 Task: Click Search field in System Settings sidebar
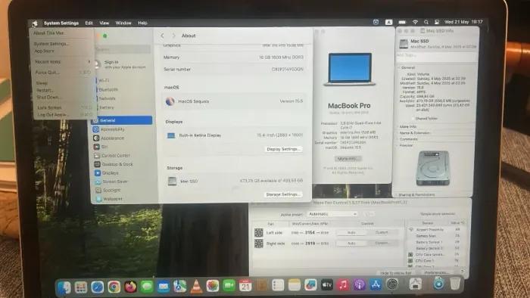[x=123, y=49]
